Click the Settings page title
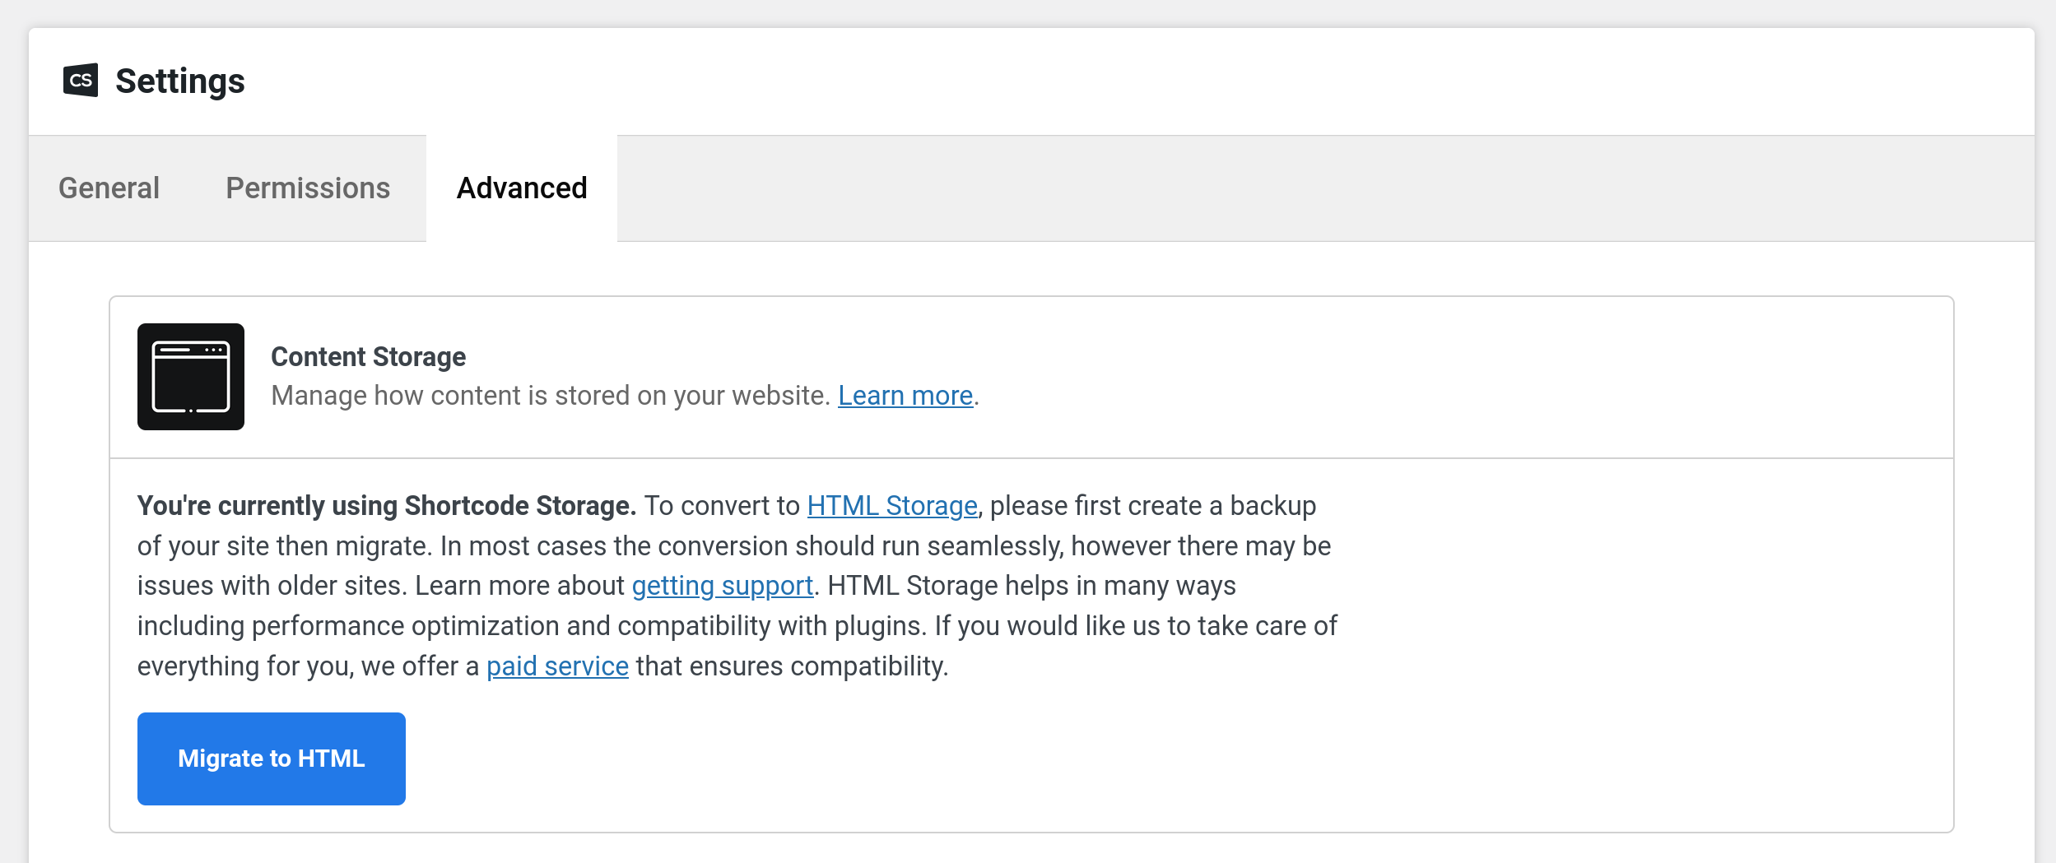The width and height of the screenshot is (2056, 863). click(180, 81)
